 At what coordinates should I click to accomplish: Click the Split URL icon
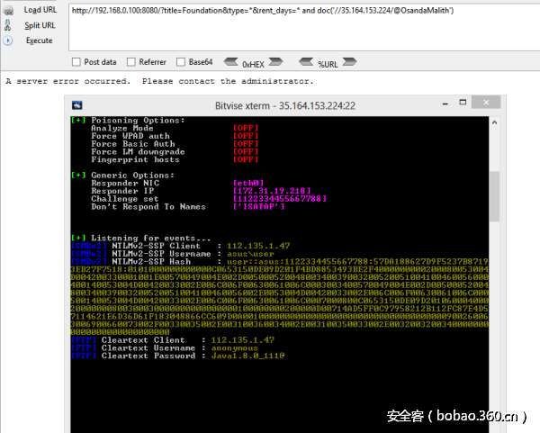[7, 25]
